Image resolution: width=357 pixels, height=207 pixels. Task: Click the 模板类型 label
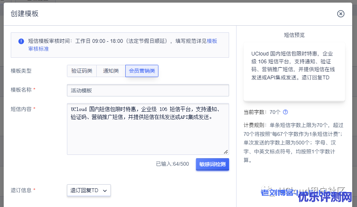[x=21, y=71]
